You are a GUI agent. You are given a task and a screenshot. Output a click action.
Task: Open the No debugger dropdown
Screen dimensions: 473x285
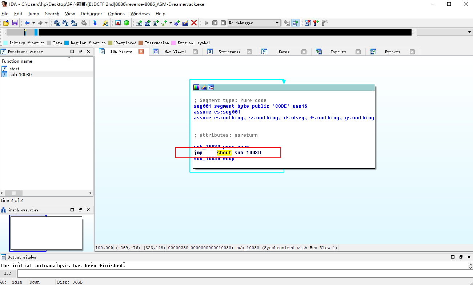click(x=277, y=23)
